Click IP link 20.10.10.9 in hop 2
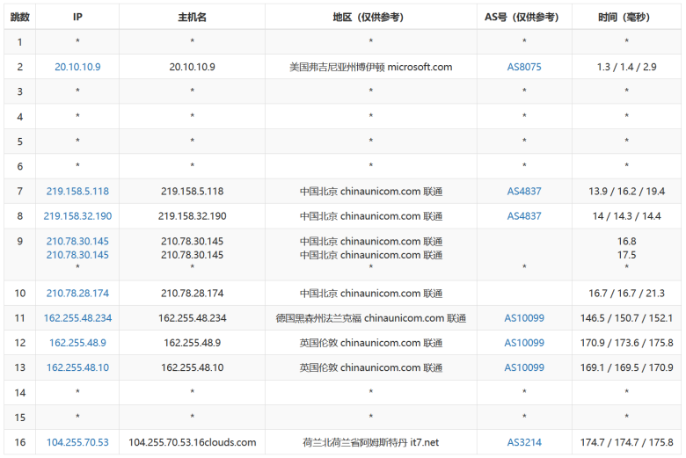This screenshot has width=686, height=458. (77, 67)
